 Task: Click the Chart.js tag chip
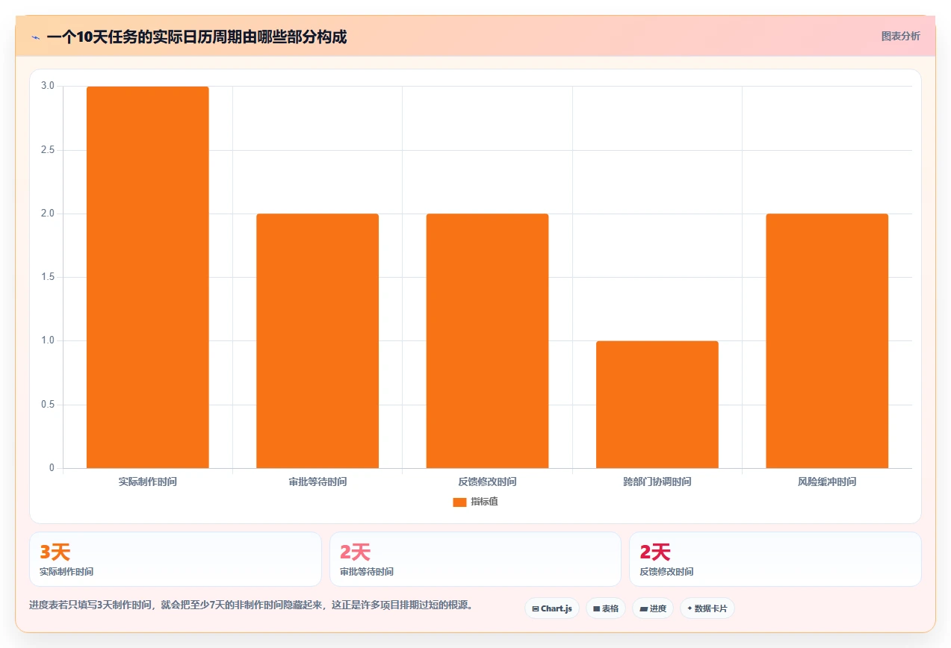point(552,608)
